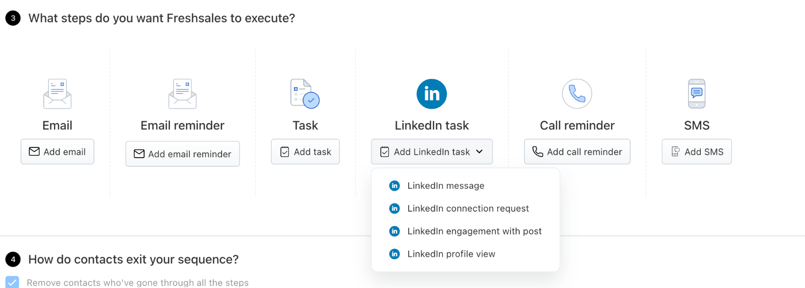
Task: Uncheck Remove contacts who've gone through steps
Action: pos(12,282)
